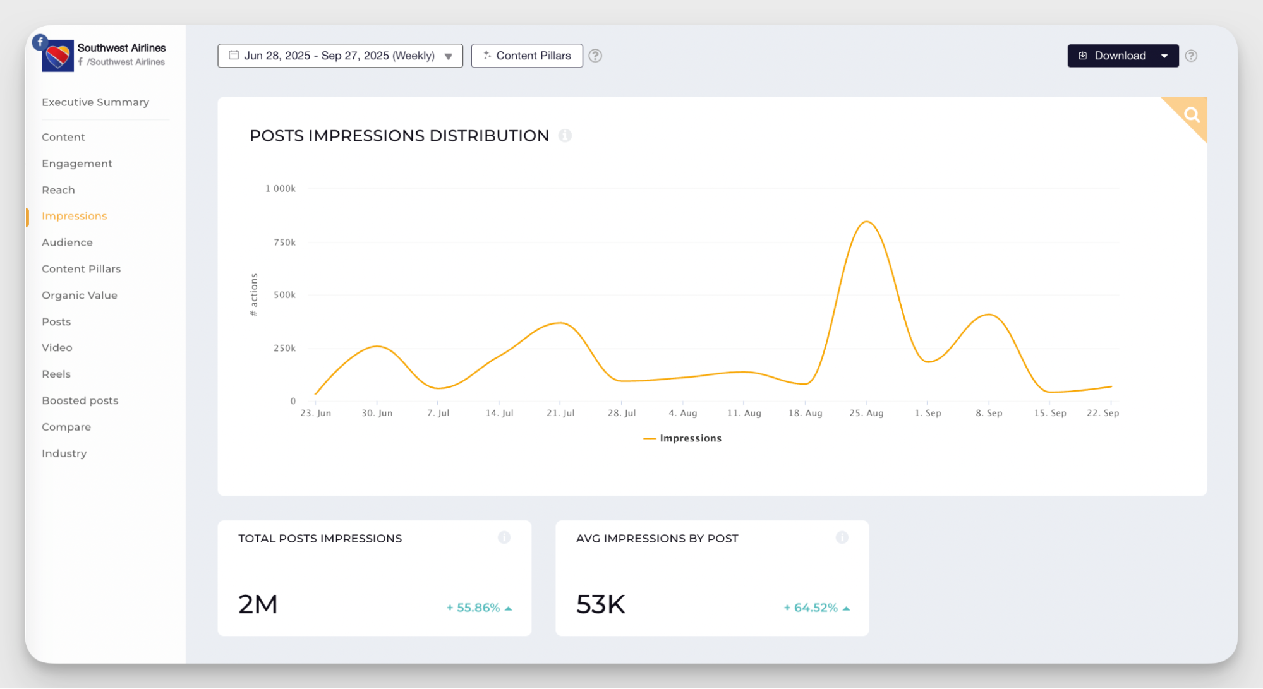This screenshot has width=1263, height=689.
Task: Click the Content Pillars filter button
Action: click(x=527, y=56)
